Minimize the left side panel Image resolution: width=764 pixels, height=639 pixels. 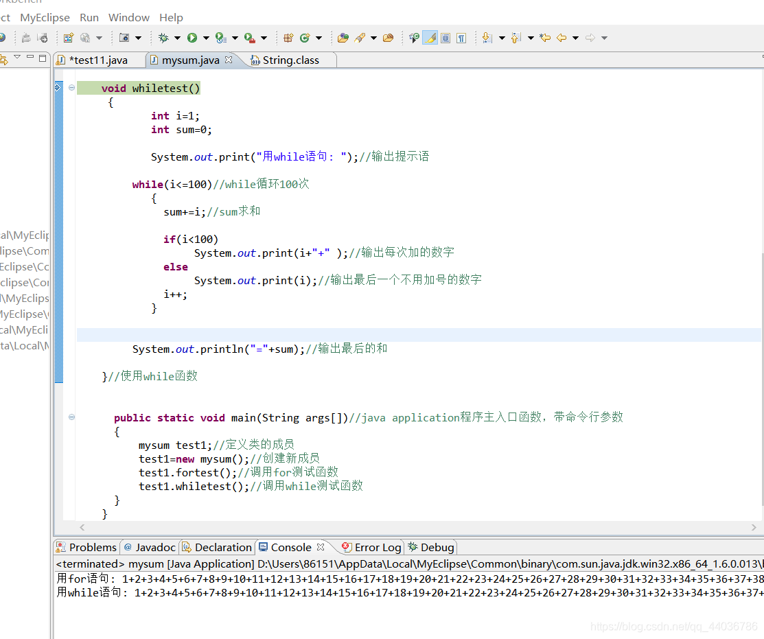coord(30,57)
